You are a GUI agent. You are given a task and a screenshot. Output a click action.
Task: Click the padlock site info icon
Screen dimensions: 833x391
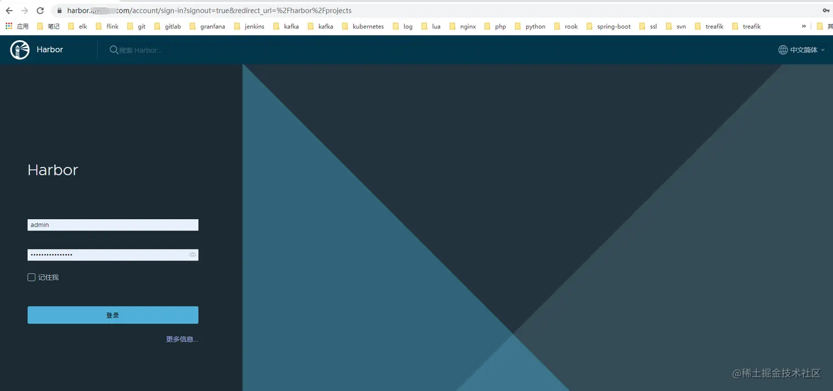coord(59,10)
